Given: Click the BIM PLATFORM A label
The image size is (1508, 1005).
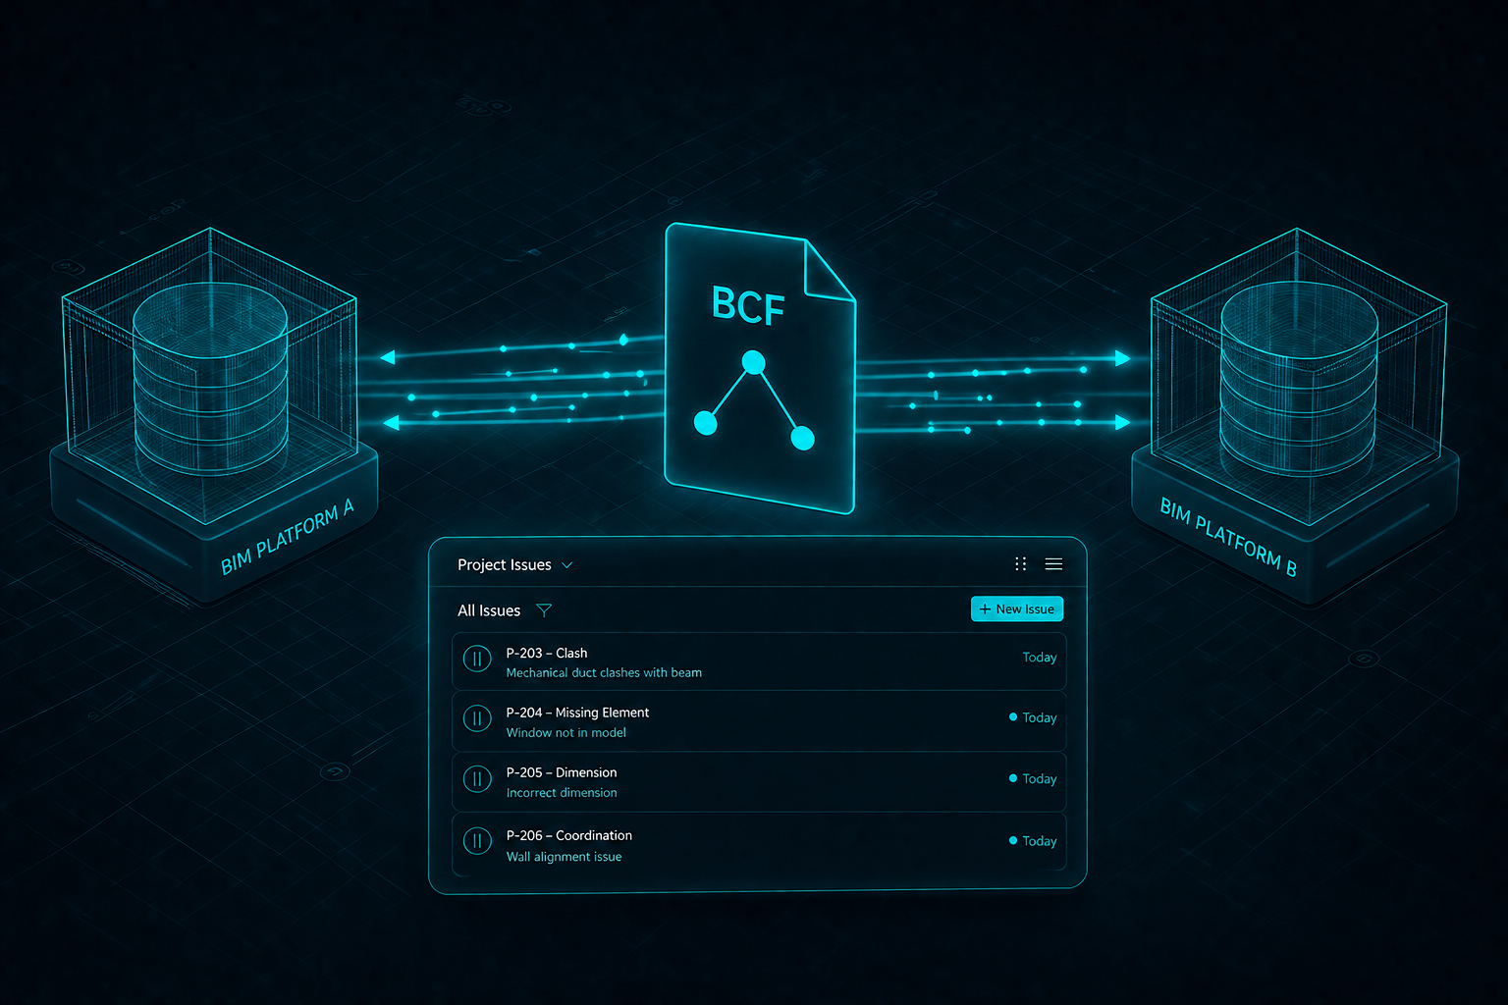Looking at the screenshot, I should (x=287, y=536).
